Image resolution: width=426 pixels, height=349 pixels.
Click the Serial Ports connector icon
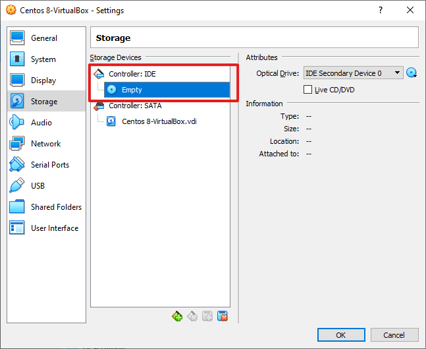tap(17, 164)
